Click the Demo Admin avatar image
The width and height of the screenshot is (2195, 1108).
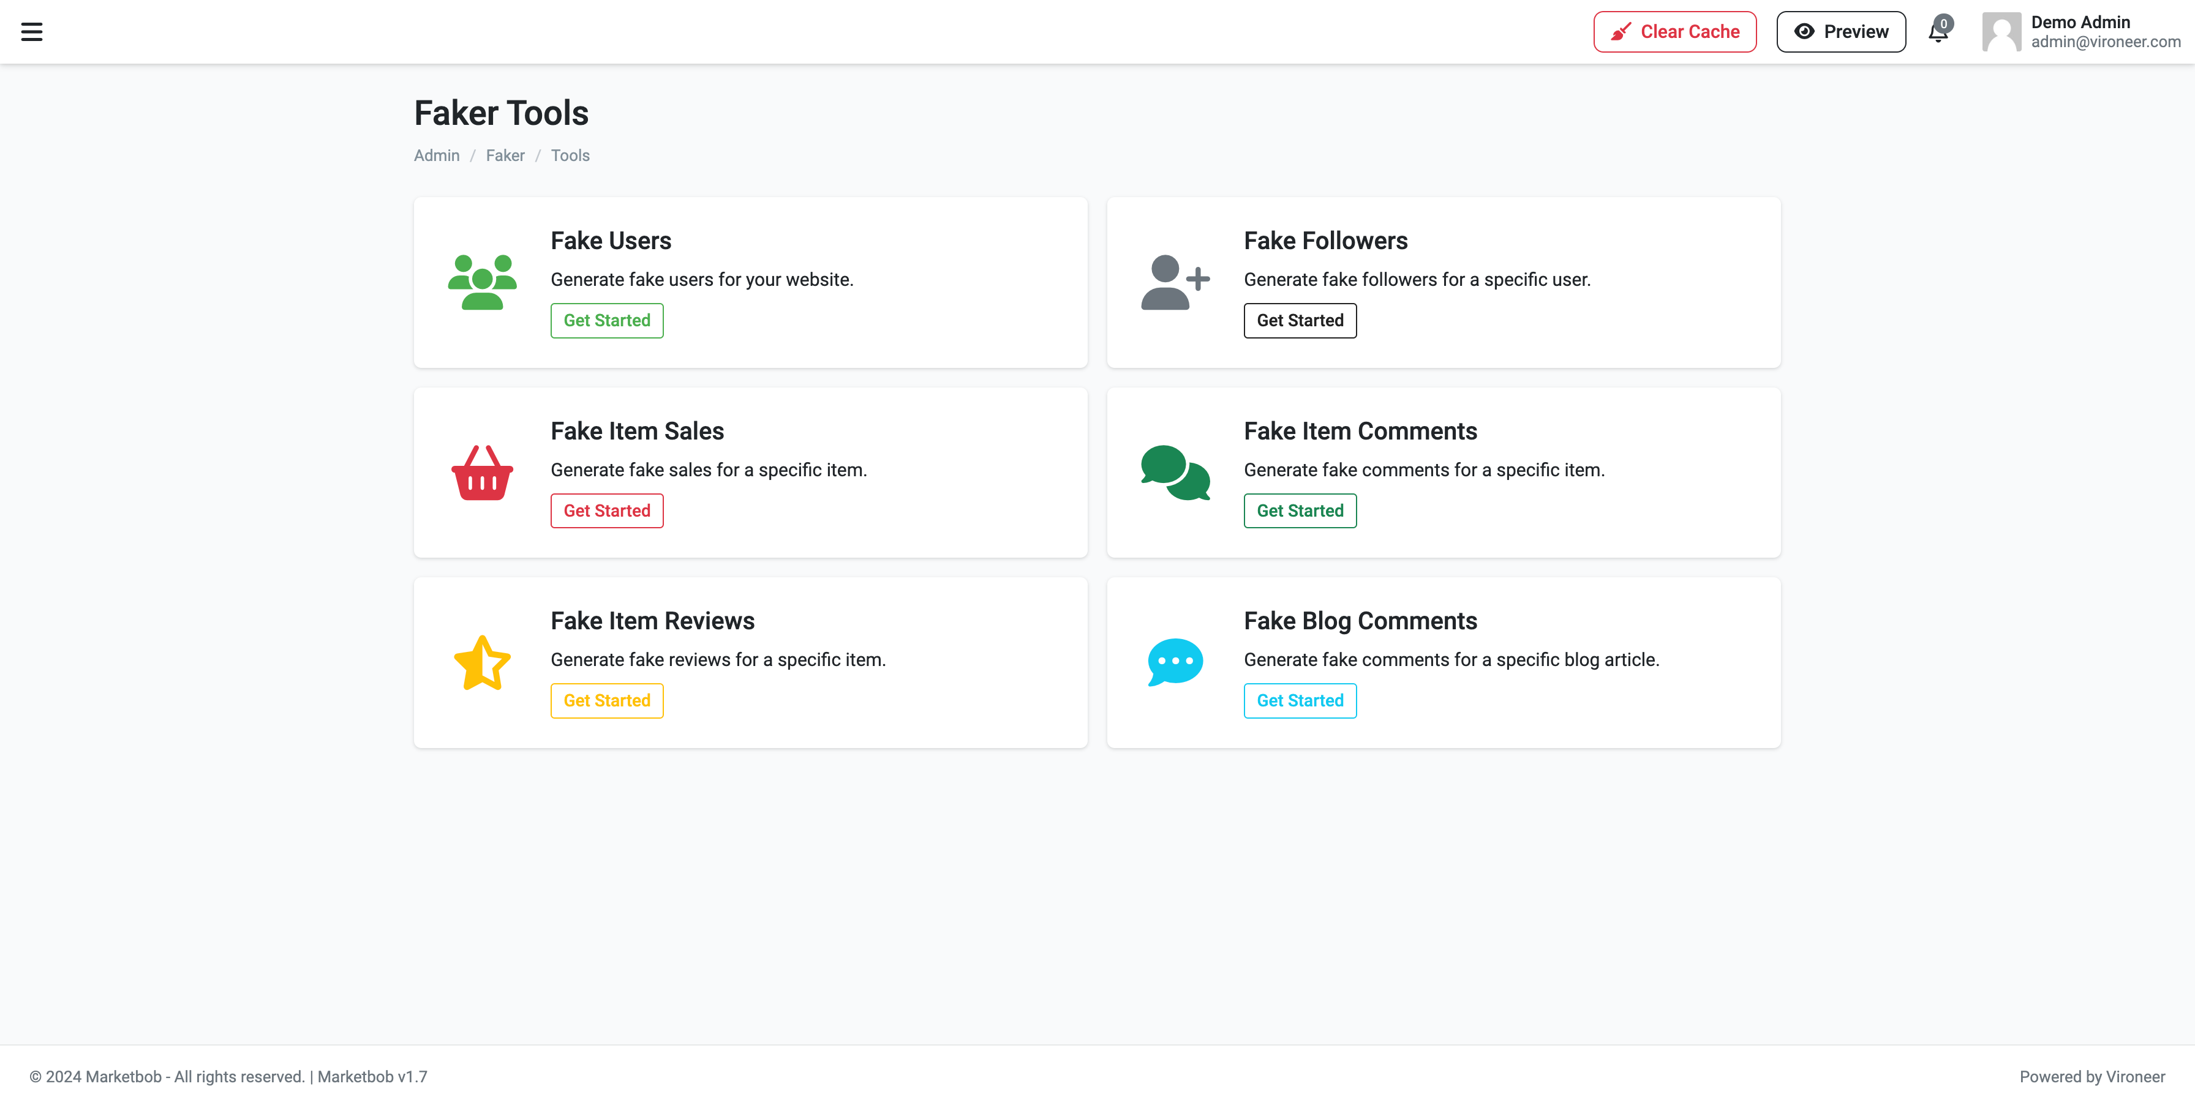(x=2001, y=32)
